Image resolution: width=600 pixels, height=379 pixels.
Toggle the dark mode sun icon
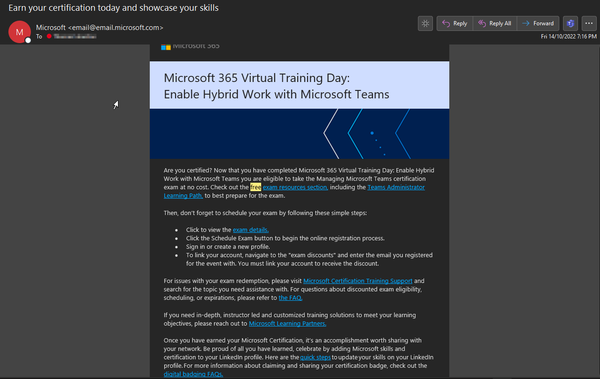(x=425, y=23)
